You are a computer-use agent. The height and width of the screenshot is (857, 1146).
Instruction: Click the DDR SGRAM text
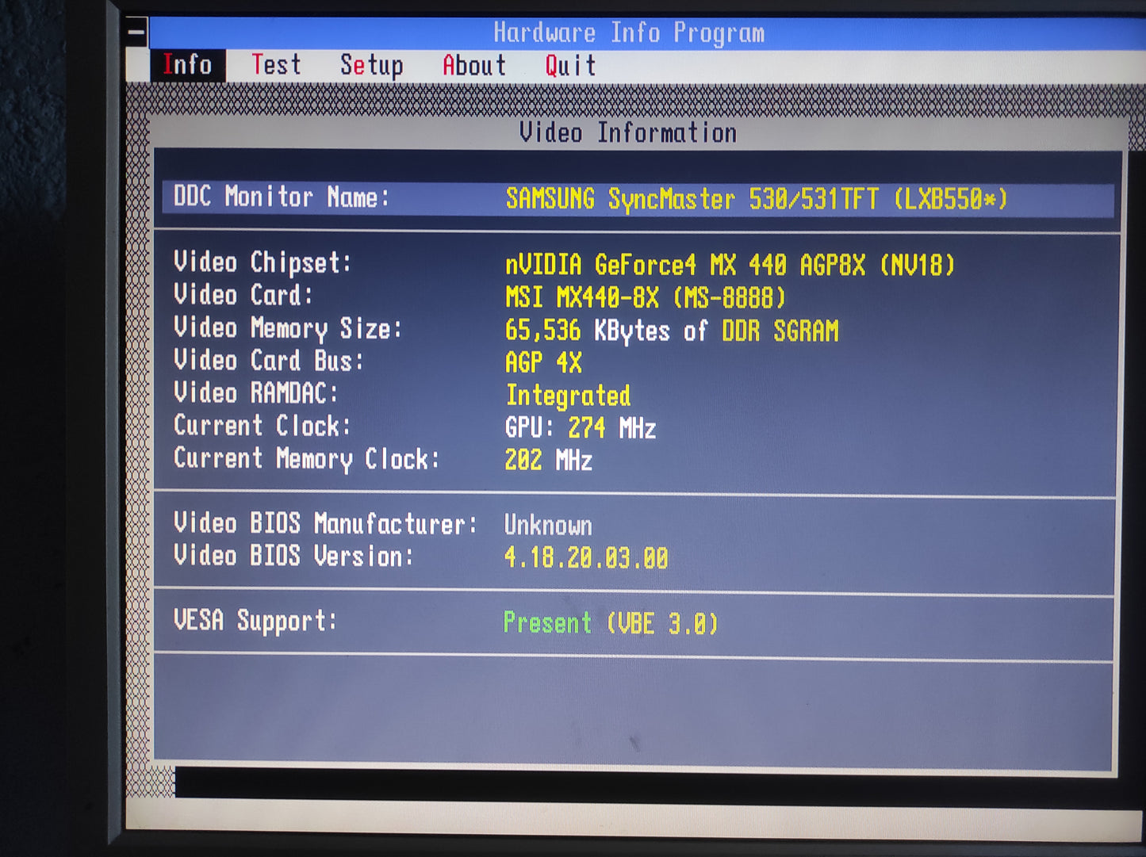pos(780,331)
